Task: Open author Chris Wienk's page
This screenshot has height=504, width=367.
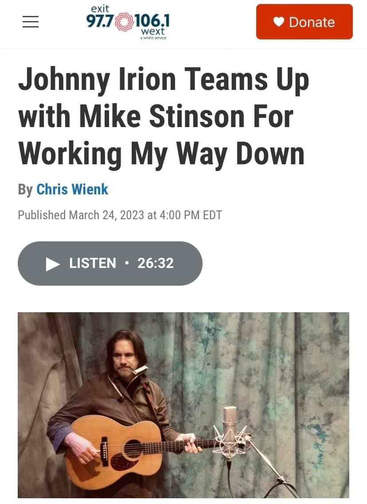Action: click(72, 189)
